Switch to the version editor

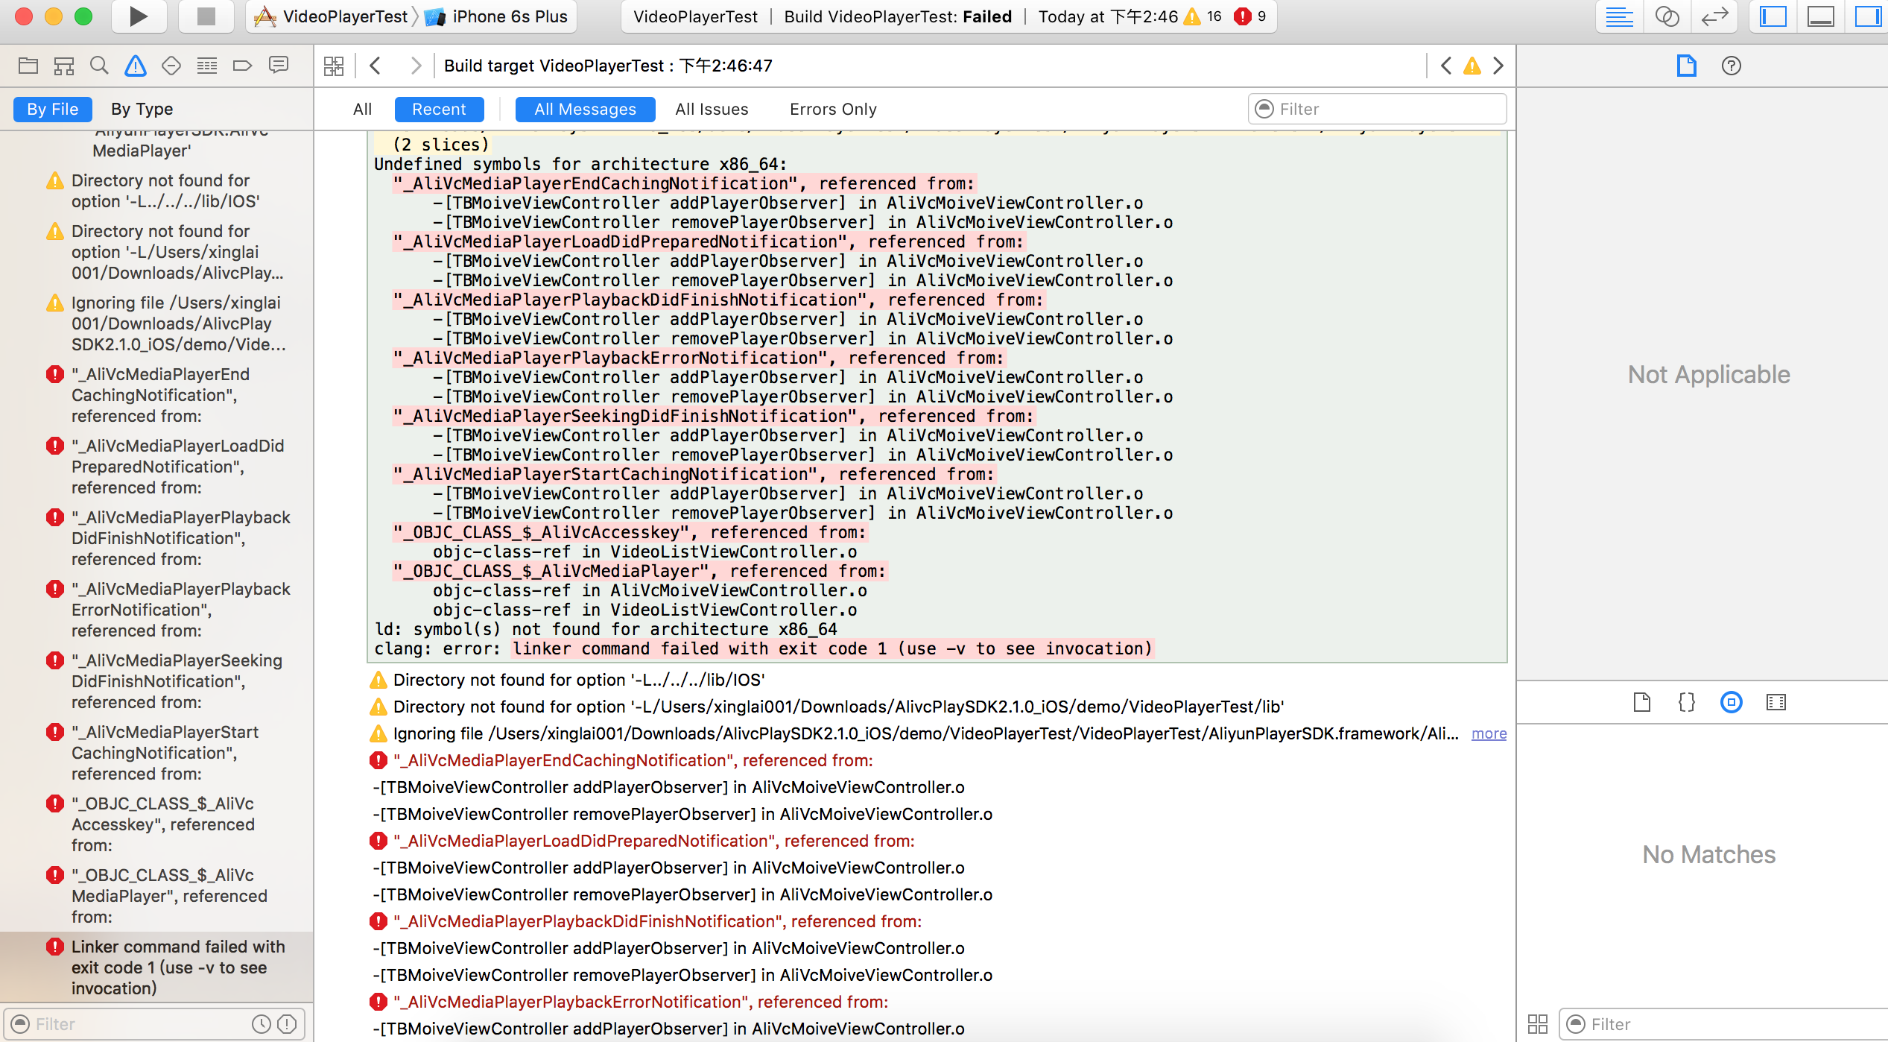[x=1714, y=16]
